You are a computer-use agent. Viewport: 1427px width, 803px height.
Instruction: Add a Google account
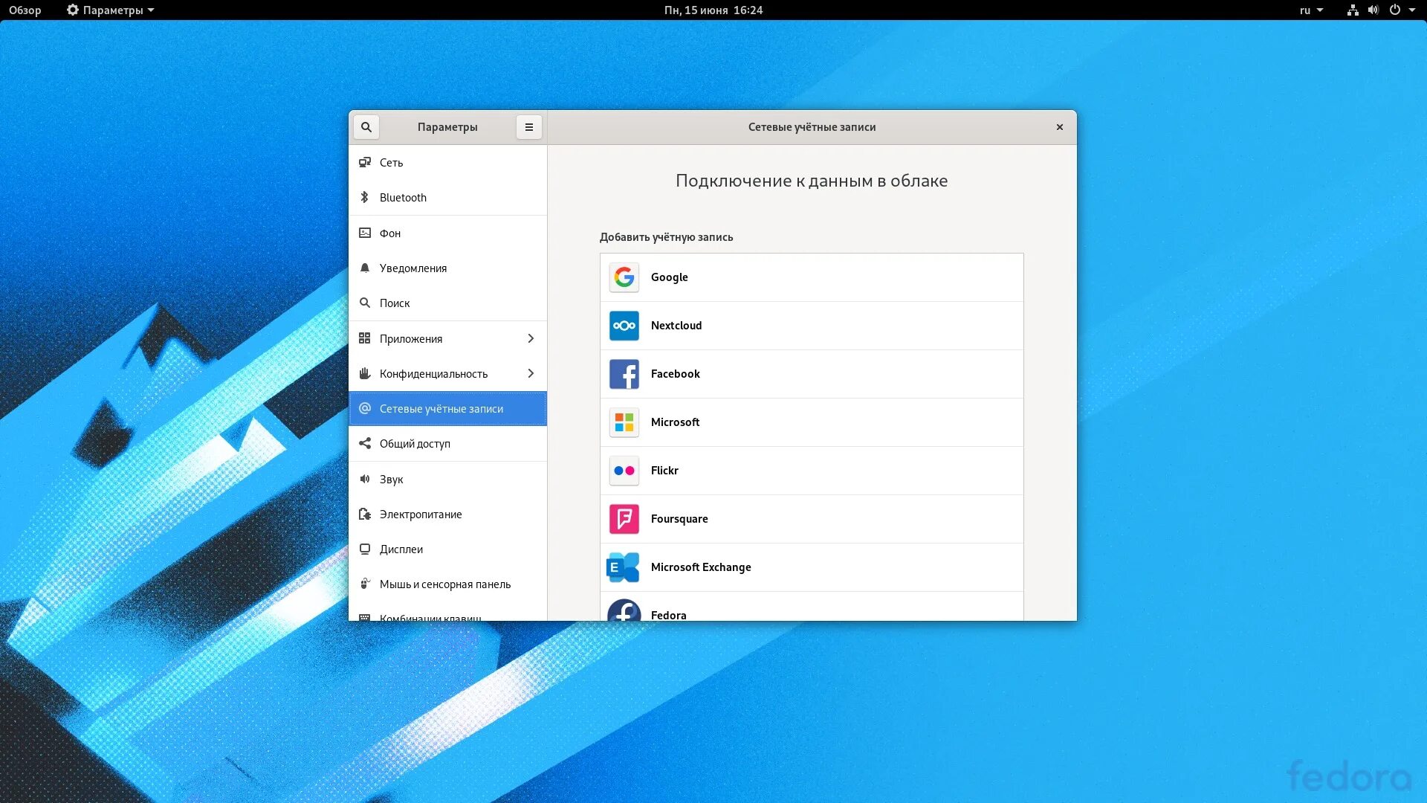[811, 277]
